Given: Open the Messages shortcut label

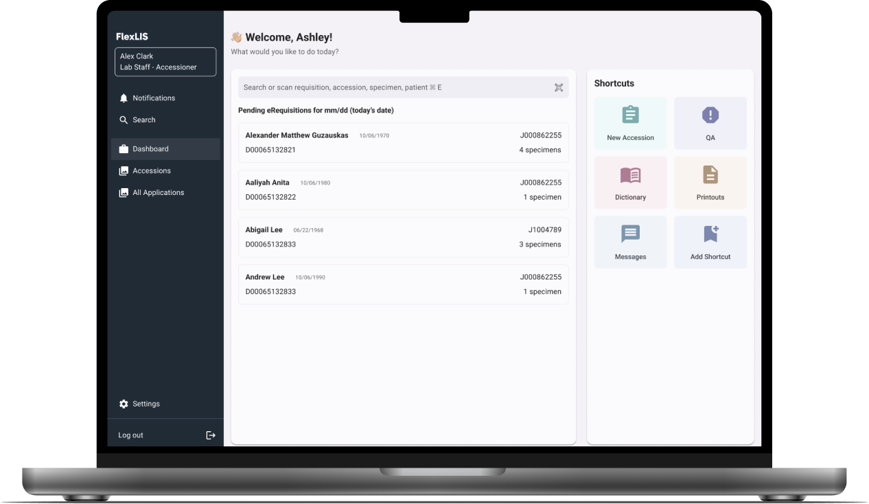Looking at the screenshot, I should coord(630,257).
